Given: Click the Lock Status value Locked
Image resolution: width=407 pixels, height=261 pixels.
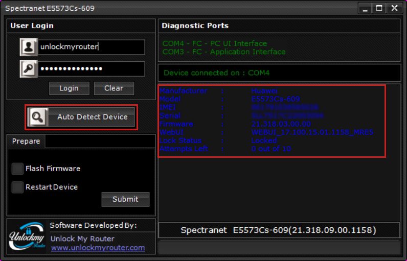Looking at the screenshot, I should [264, 140].
